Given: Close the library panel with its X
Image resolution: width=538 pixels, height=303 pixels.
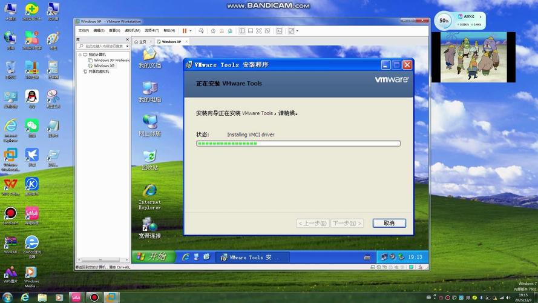Looking at the screenshot, I should tap(127, 39).
